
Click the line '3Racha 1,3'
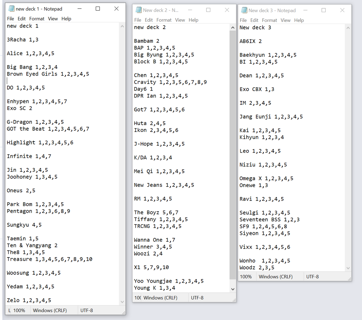(23, 40)
